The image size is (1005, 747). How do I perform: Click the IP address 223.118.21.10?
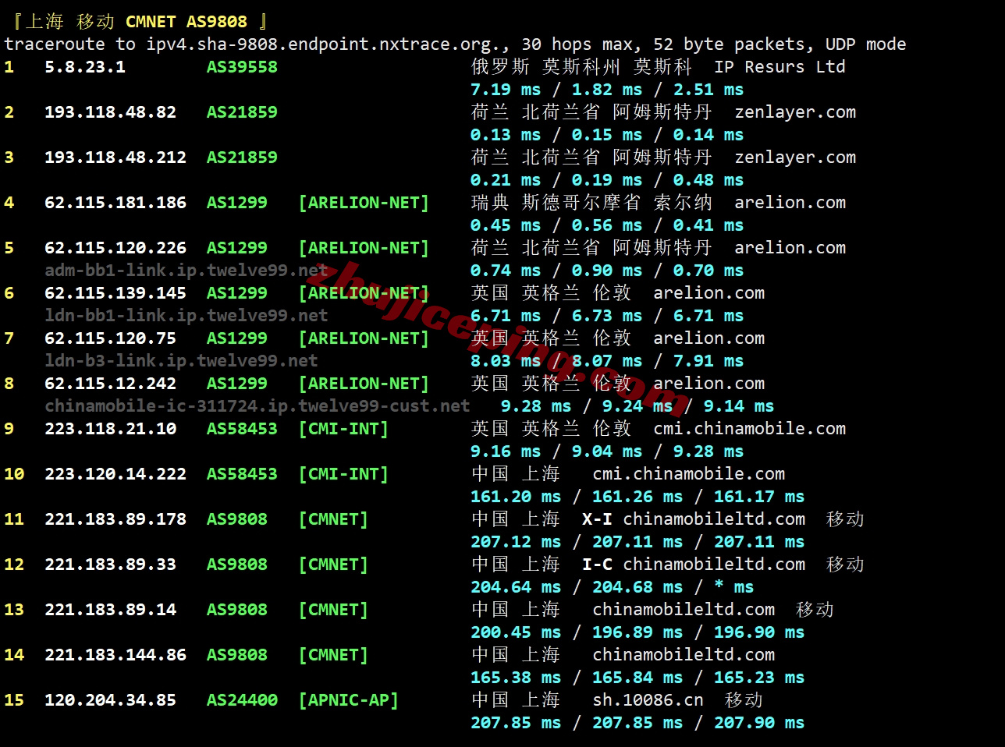click(x=110, y=429)
